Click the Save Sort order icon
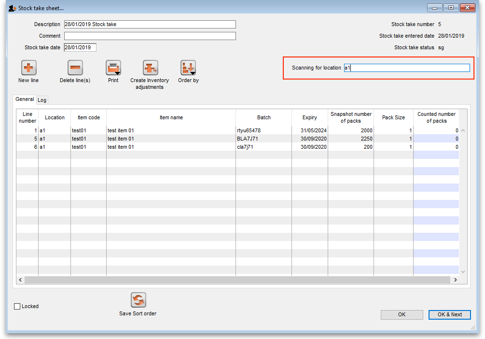The width and height of the screenshot is (485, 339). 138,300
